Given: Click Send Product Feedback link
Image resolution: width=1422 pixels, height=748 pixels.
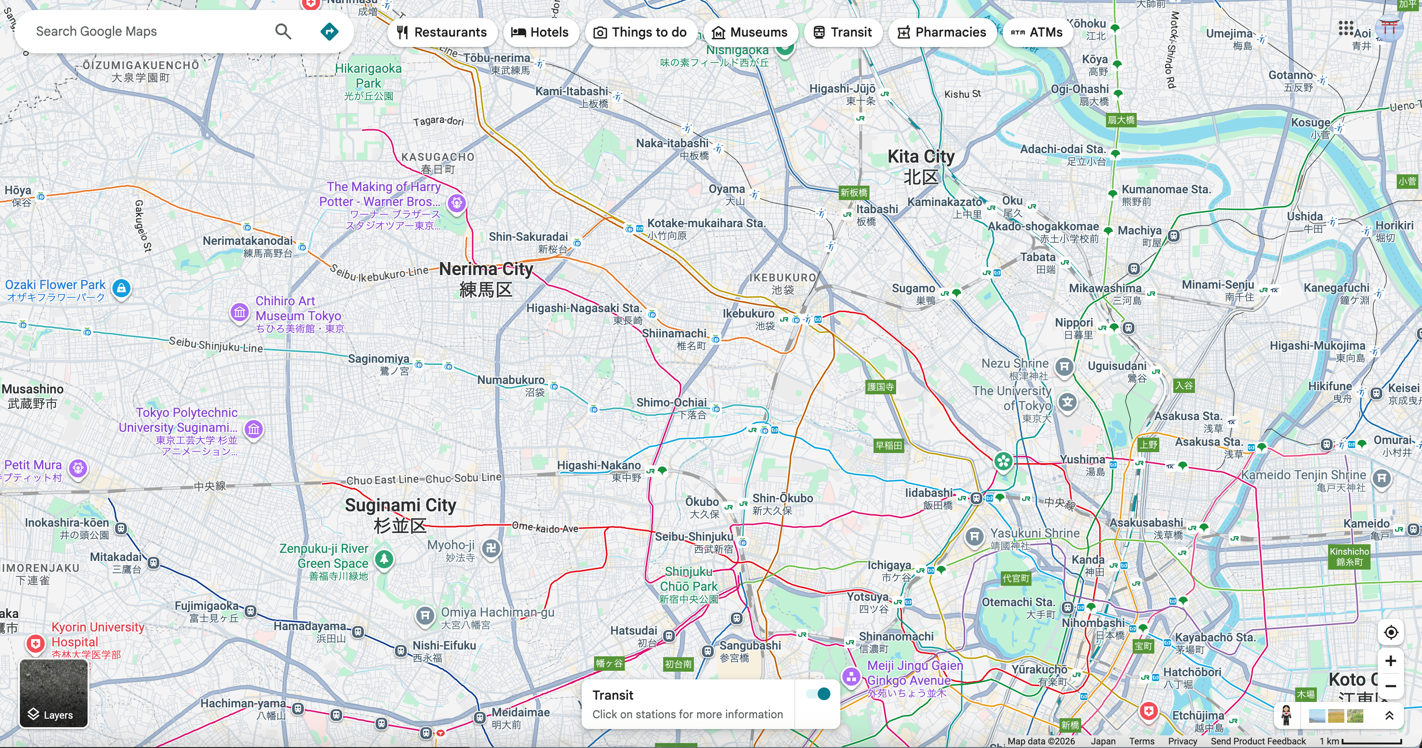Looking at the screenshot, I should pos(1258,741).
